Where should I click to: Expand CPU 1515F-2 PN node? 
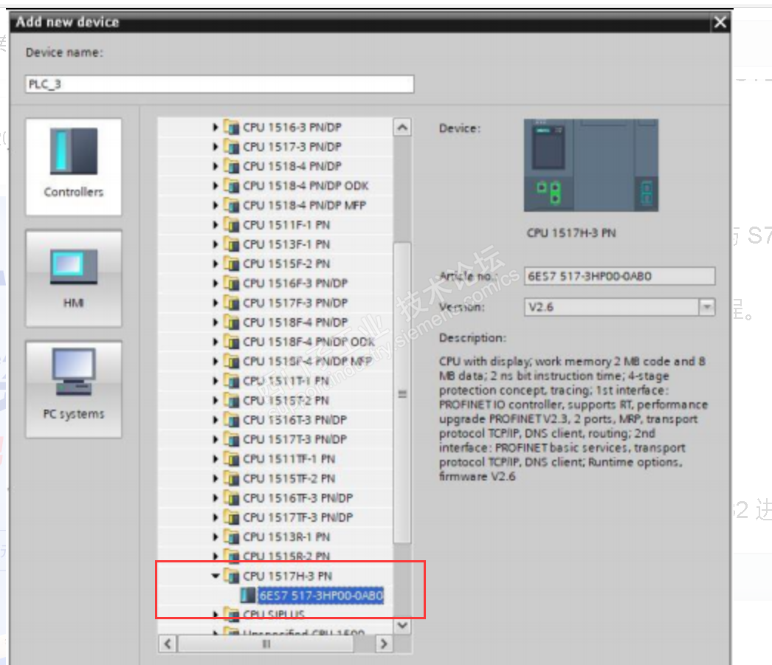pos(216,263)
